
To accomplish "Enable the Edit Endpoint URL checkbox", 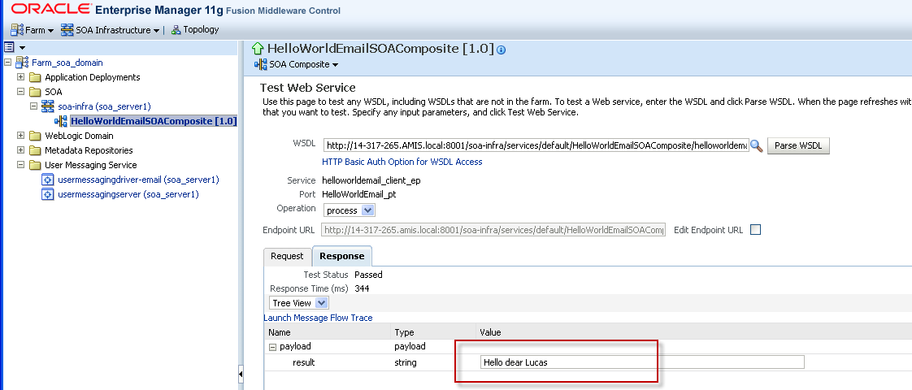I will point(755,230).
